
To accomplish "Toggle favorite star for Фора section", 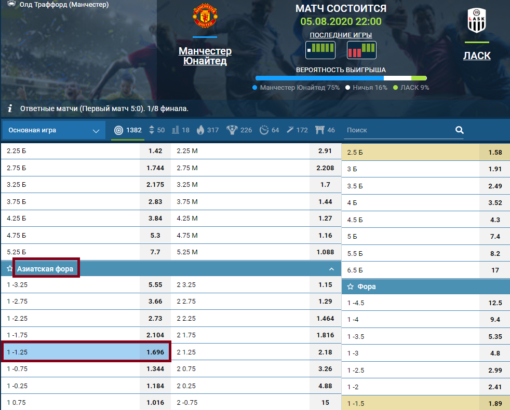I will pos(350,286).
